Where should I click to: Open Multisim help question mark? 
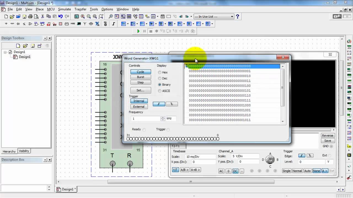[237, 16]
